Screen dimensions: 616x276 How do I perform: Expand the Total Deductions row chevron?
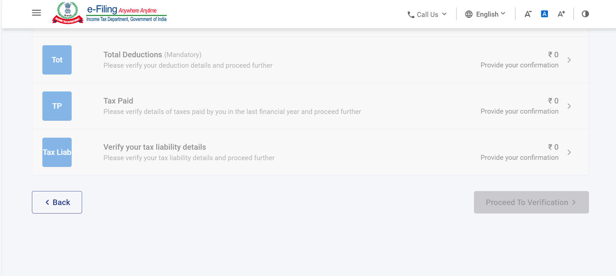pyautogui.click(x=569, y=60)
